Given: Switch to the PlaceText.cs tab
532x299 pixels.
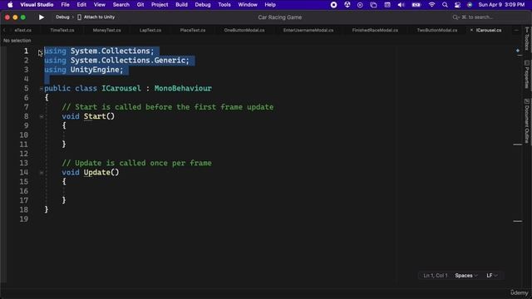Looking at the screenshot, I should click(x=193, y=30).
